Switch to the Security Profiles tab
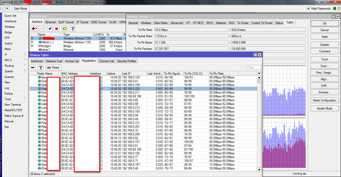 126,61
